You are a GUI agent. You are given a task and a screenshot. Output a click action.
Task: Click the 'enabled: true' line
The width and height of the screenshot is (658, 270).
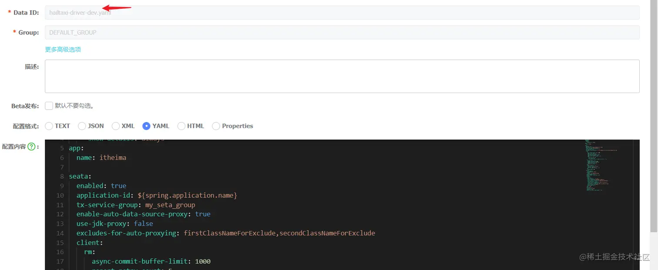101,186
